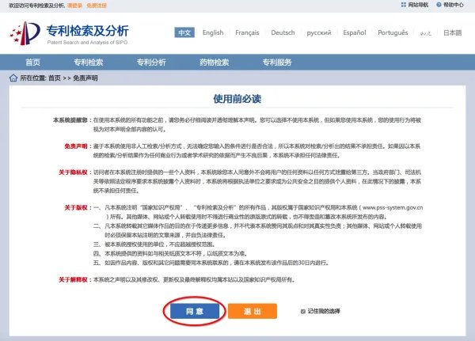Click the red 关于版权 label
This screenshot has width=475, height=341.
pyautogui.click(x=76, y=207)
